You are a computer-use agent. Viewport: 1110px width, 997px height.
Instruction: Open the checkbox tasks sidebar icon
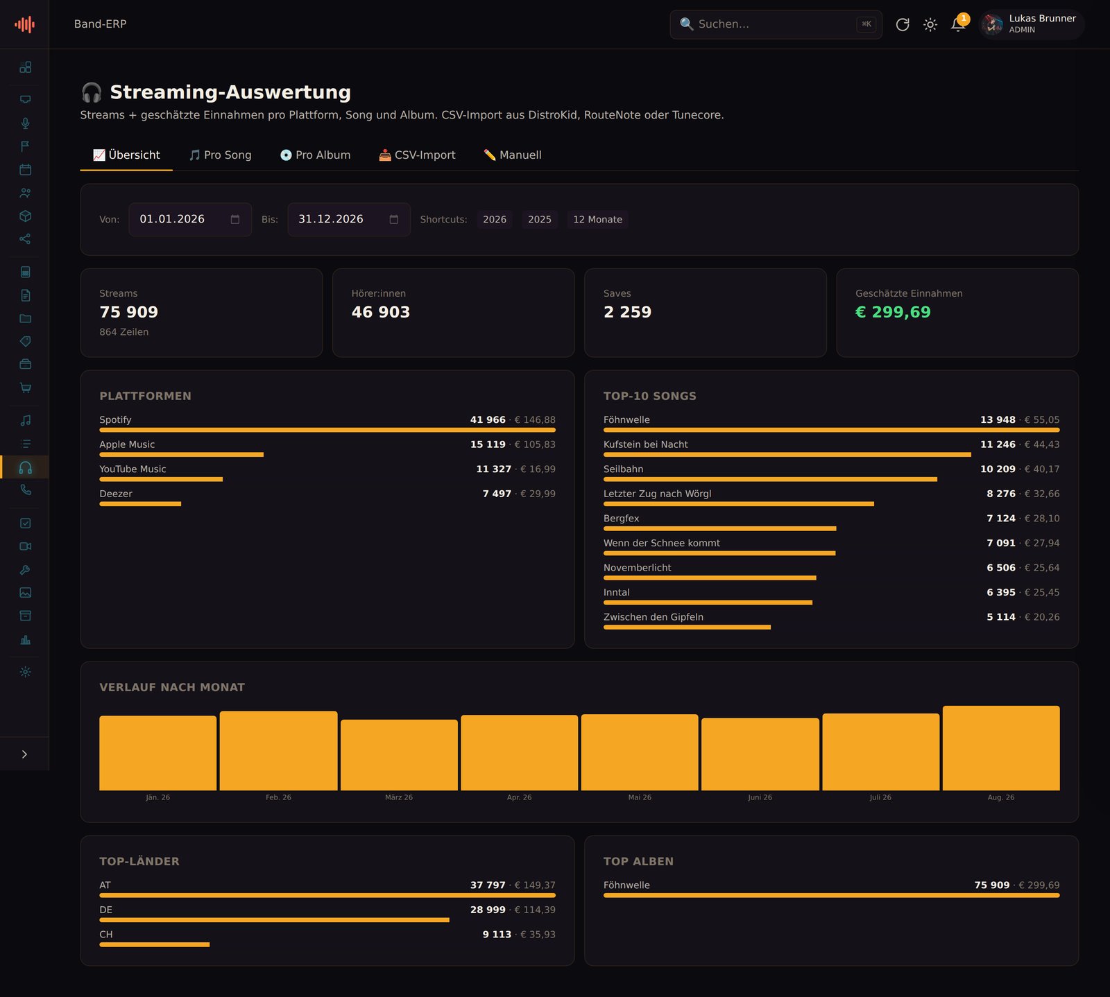coord(25,523)
